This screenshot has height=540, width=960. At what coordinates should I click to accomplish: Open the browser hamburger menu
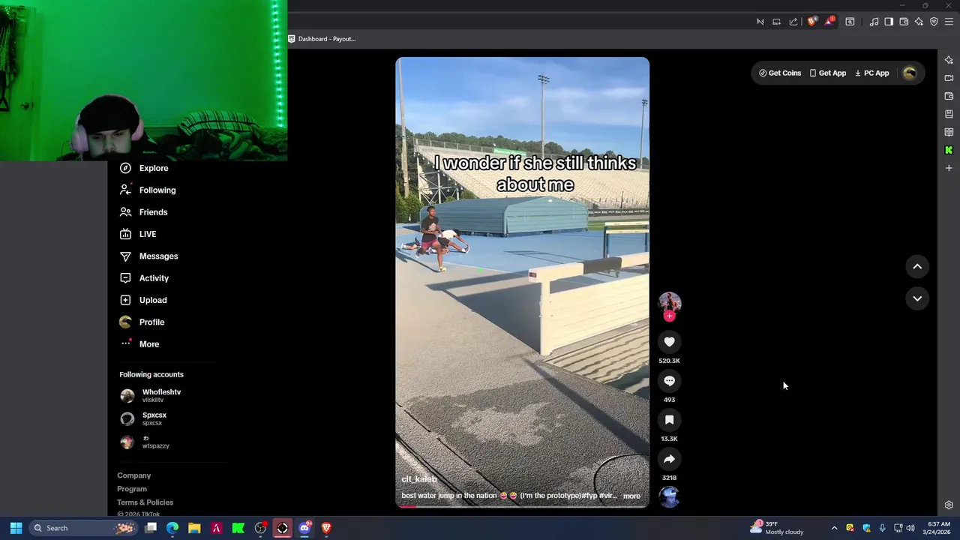click(949, 22)
